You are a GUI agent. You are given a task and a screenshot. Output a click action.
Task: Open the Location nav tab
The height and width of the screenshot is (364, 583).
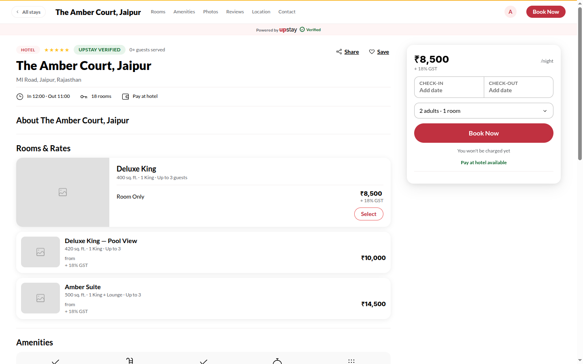261,12
